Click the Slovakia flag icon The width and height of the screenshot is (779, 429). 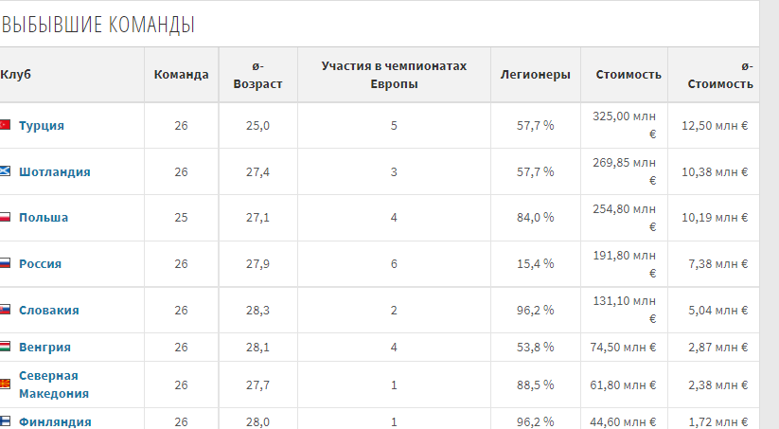5,310
